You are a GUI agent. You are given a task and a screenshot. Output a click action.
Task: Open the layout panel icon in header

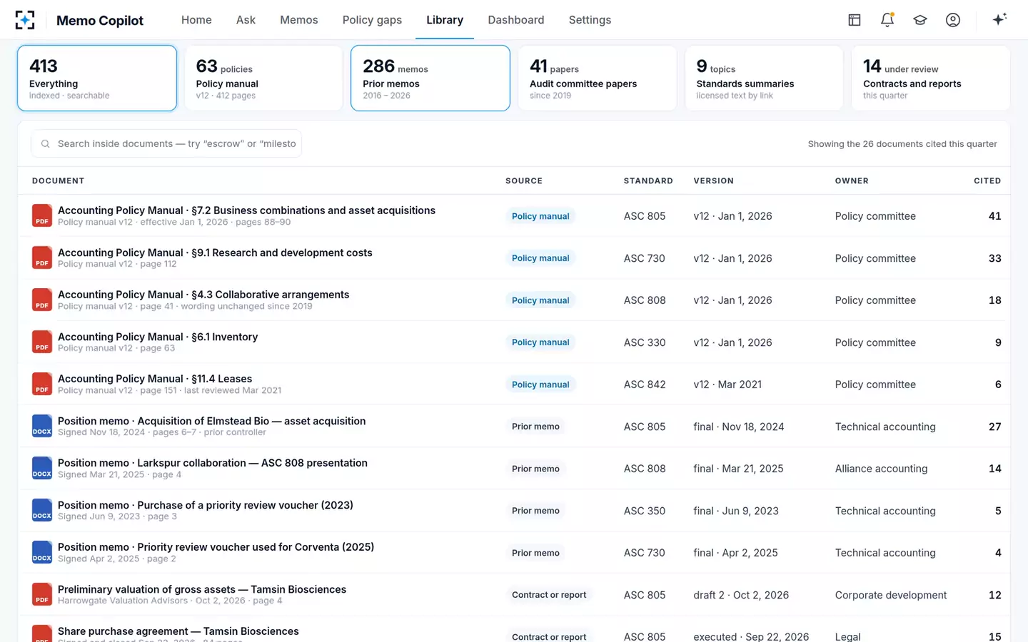(x=855, y=20)
